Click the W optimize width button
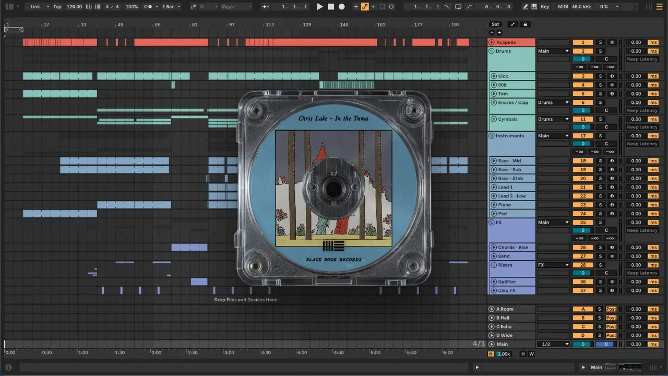The height and width of the screenshot is (376, 668). click(x=532, y=354)
